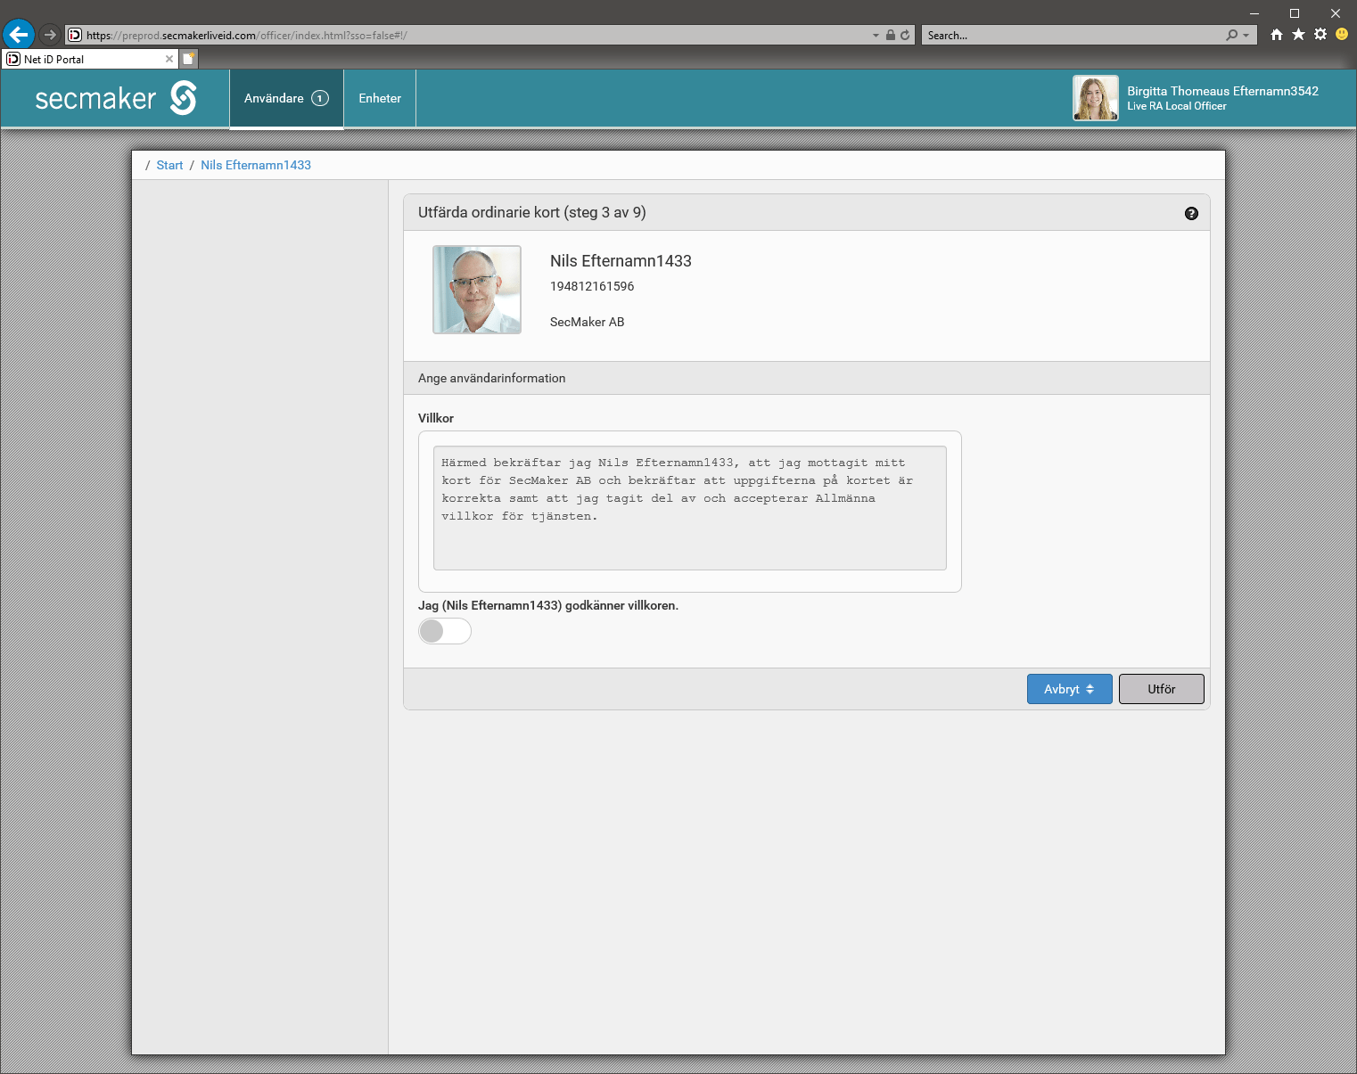Viewport: 1357px width, 1074px height.
Task: Click the browser Search input field
Action: (x=1070, y=36)
